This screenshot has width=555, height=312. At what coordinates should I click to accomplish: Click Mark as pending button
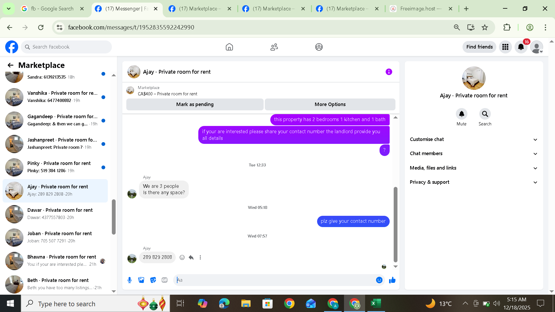[195, 104]
